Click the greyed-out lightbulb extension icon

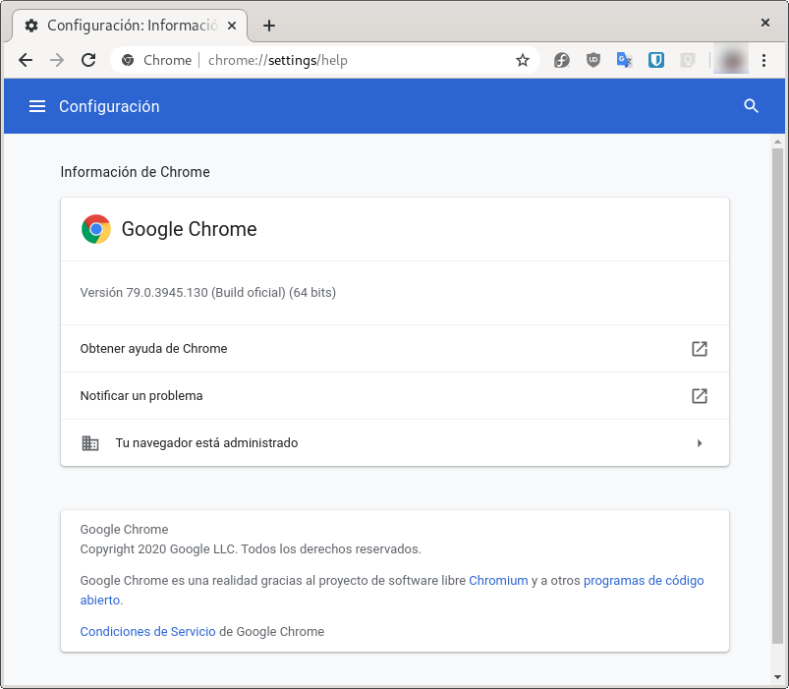pos(689,60)
